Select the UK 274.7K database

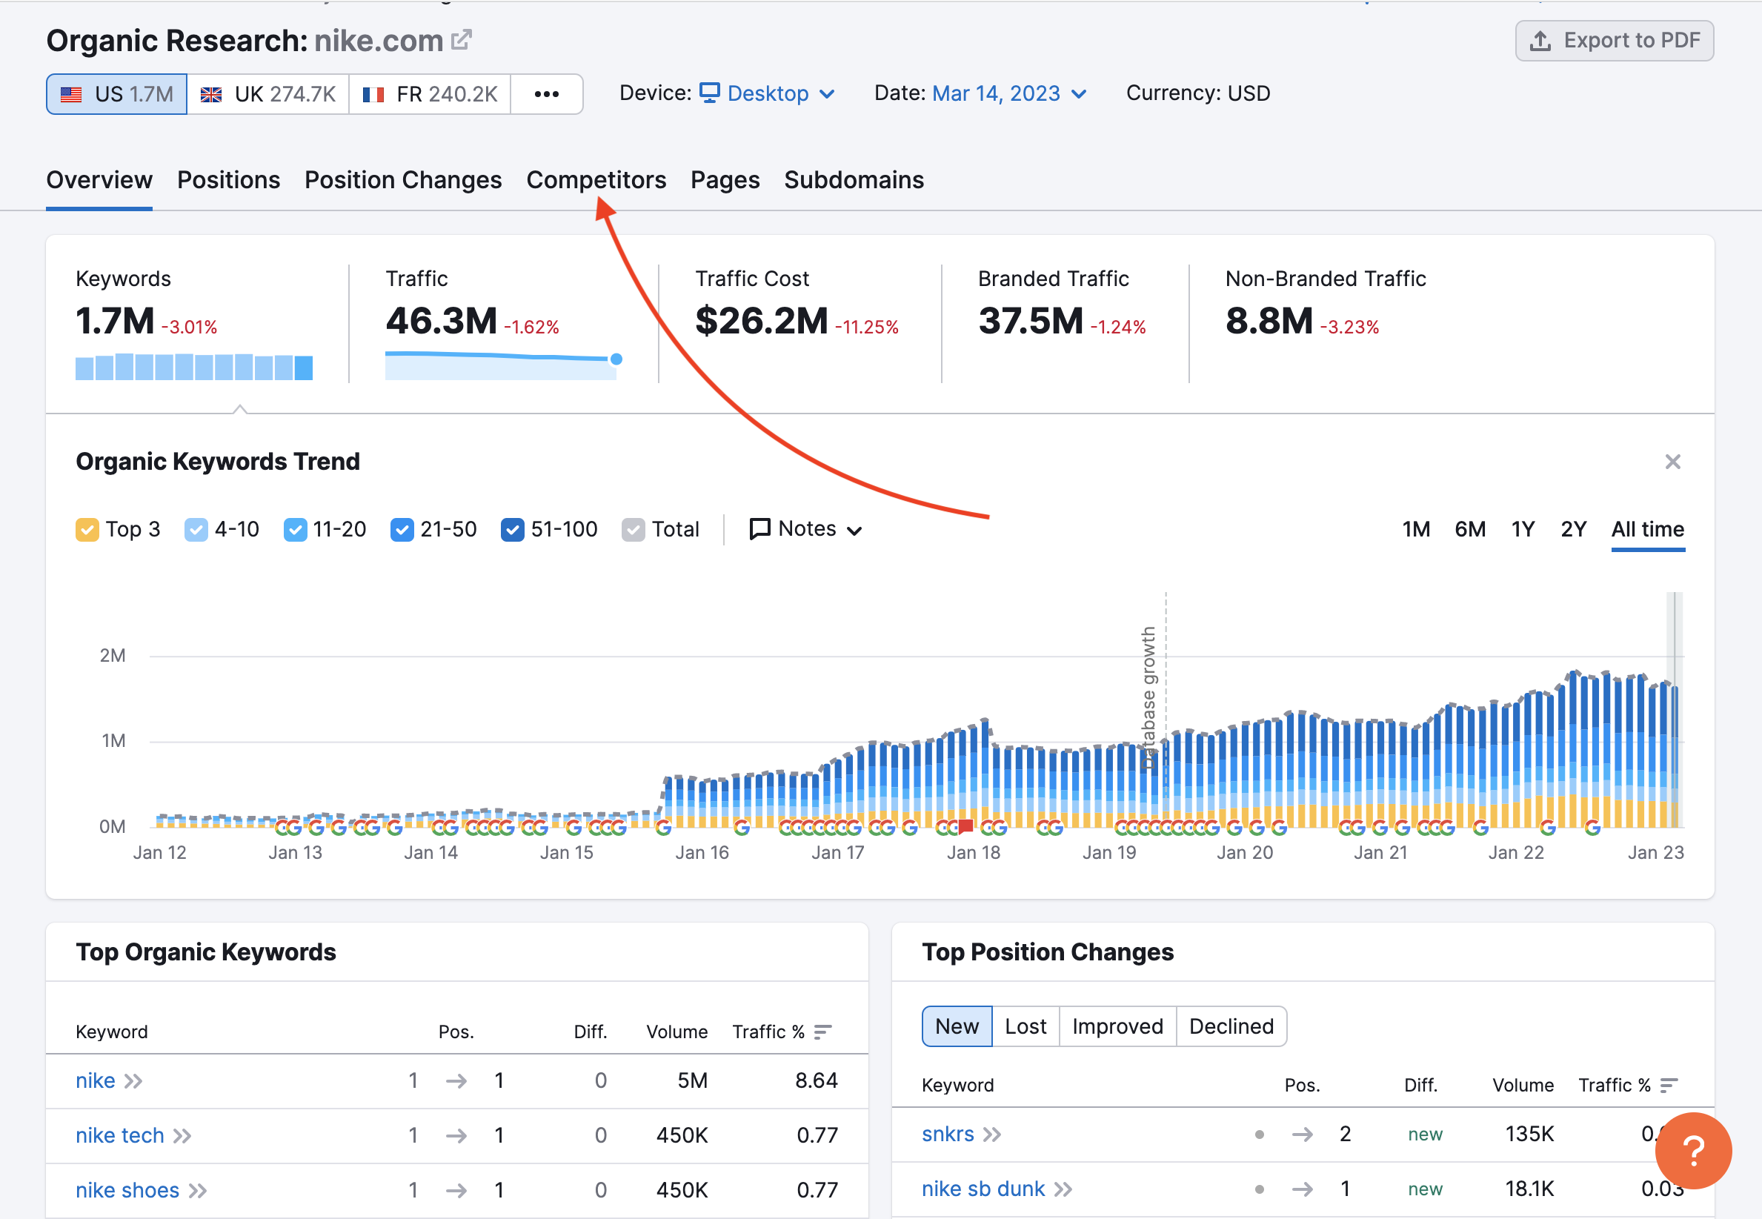[x=268, y=94]
